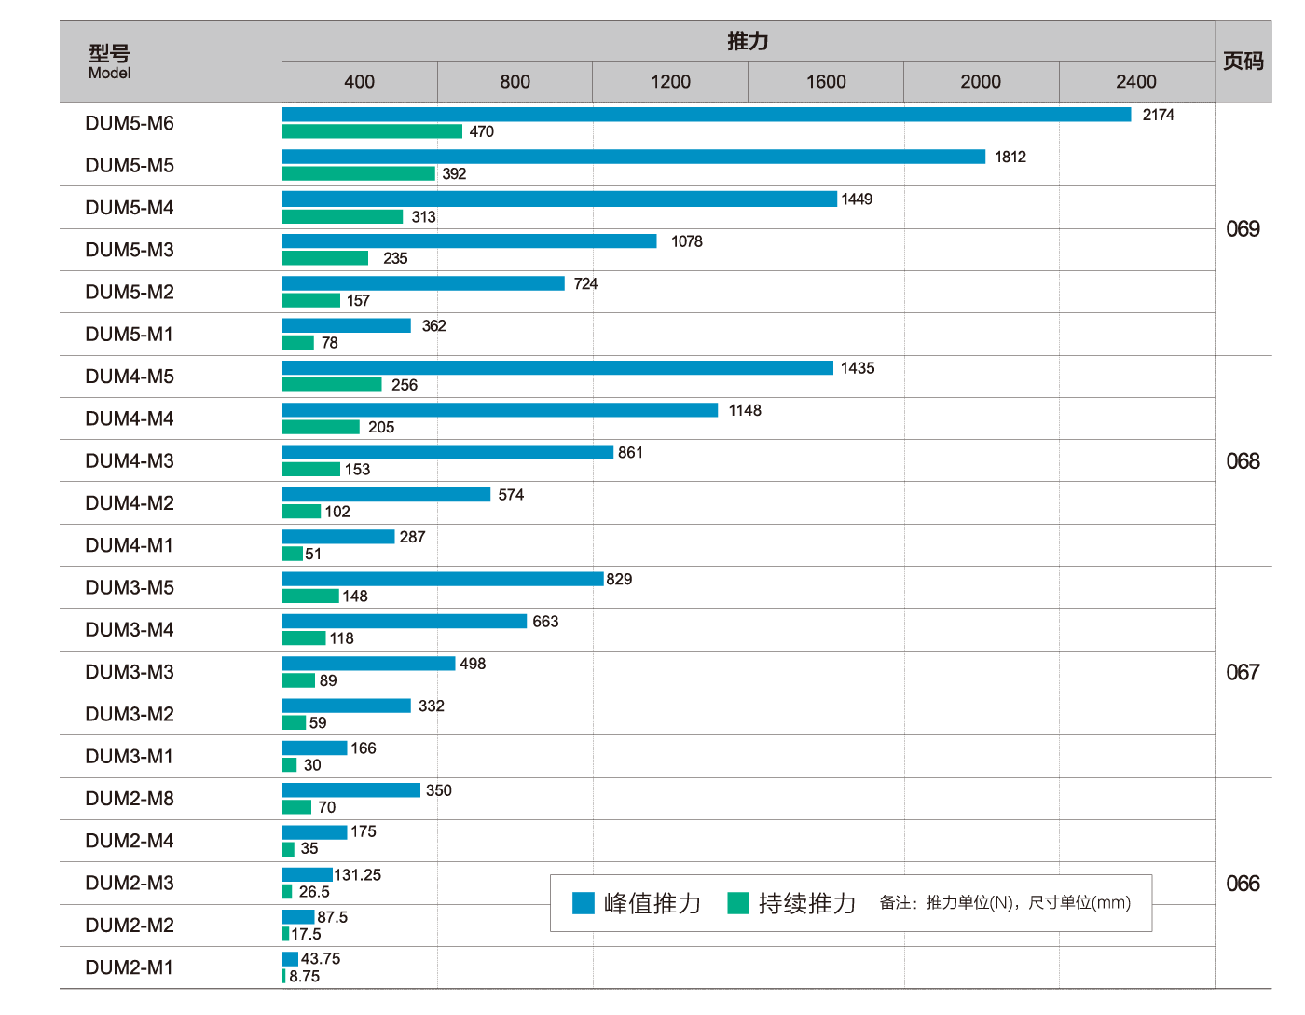1305x1015 pixels.
Task: Select the DUM5-M5 model label
Action: [x=130, y=165]
